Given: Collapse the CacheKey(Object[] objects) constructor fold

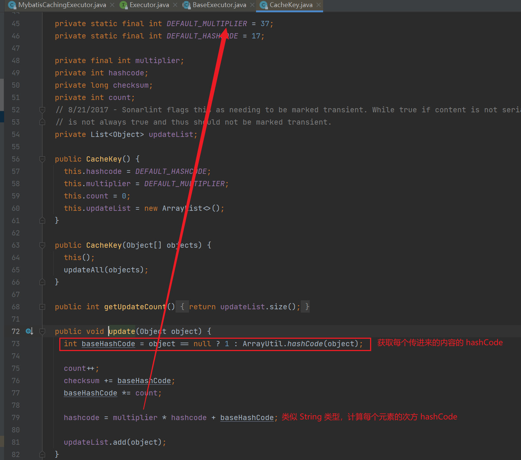Looking at the screenshot, I should pos(42,245).
